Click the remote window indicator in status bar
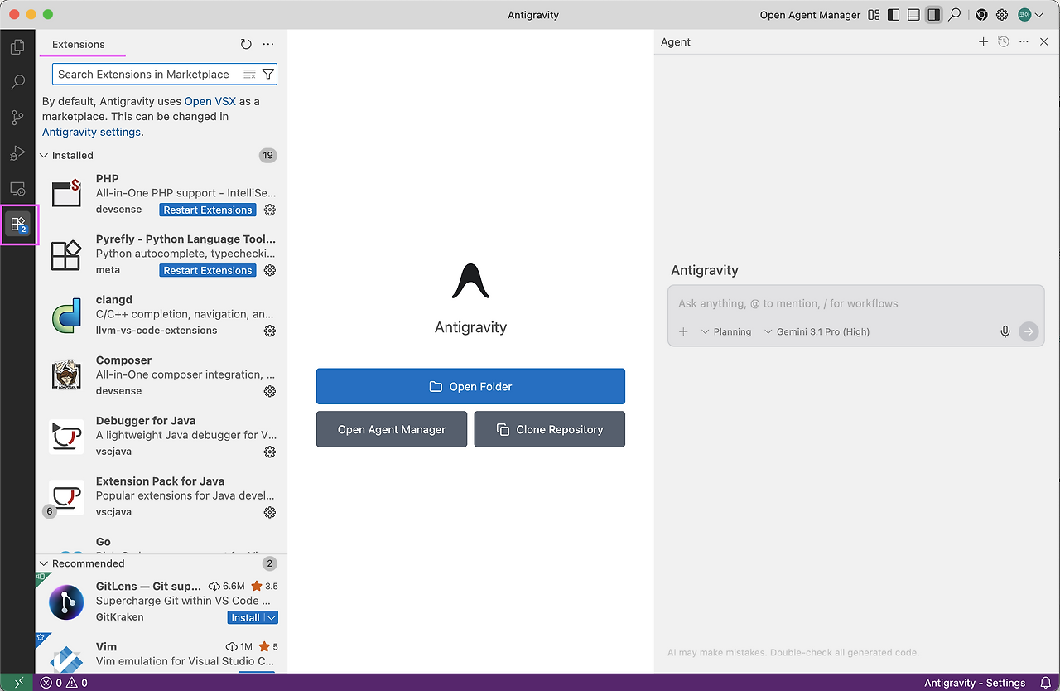This screenshot has height=691, width=1060. click(x=17, y=683)
